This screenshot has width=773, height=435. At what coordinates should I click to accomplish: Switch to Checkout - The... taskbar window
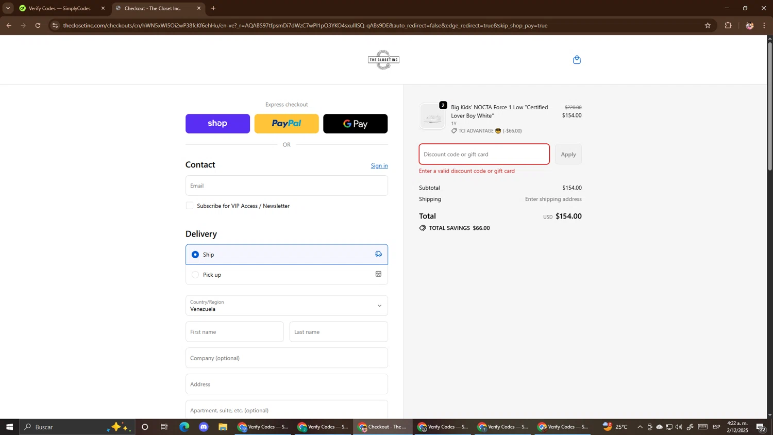pos(383,427)
